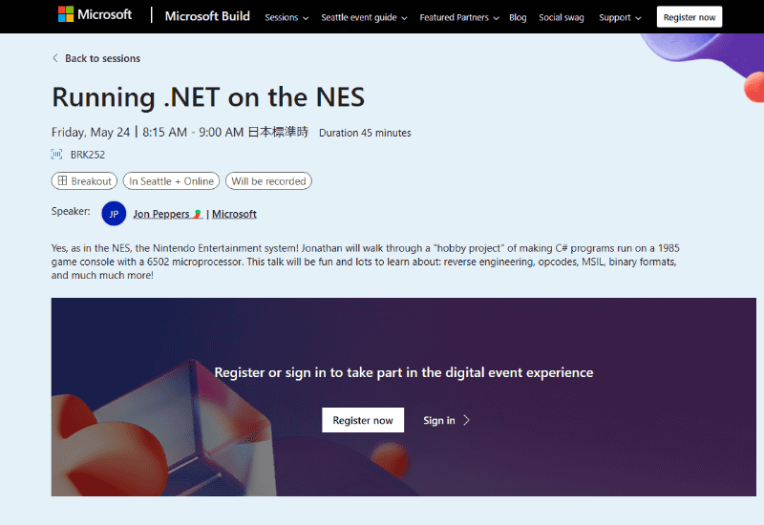
Task: Open the Support dropdown menu
Action: pos(620,17)
